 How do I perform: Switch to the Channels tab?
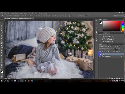[105, 44]
